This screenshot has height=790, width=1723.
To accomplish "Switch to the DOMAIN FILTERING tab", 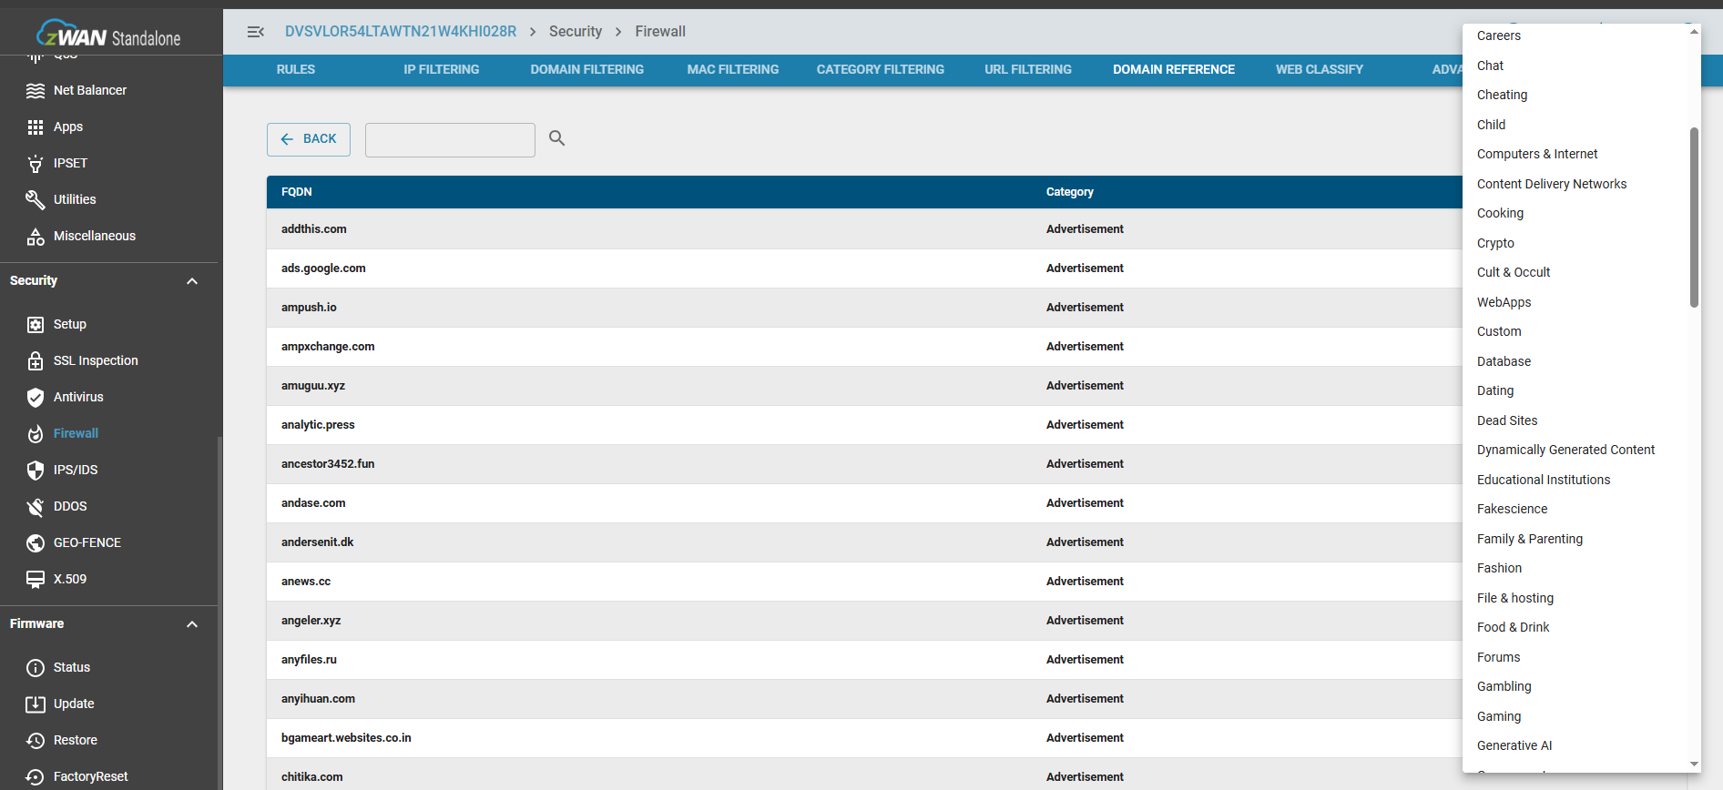I will point(586,70).
